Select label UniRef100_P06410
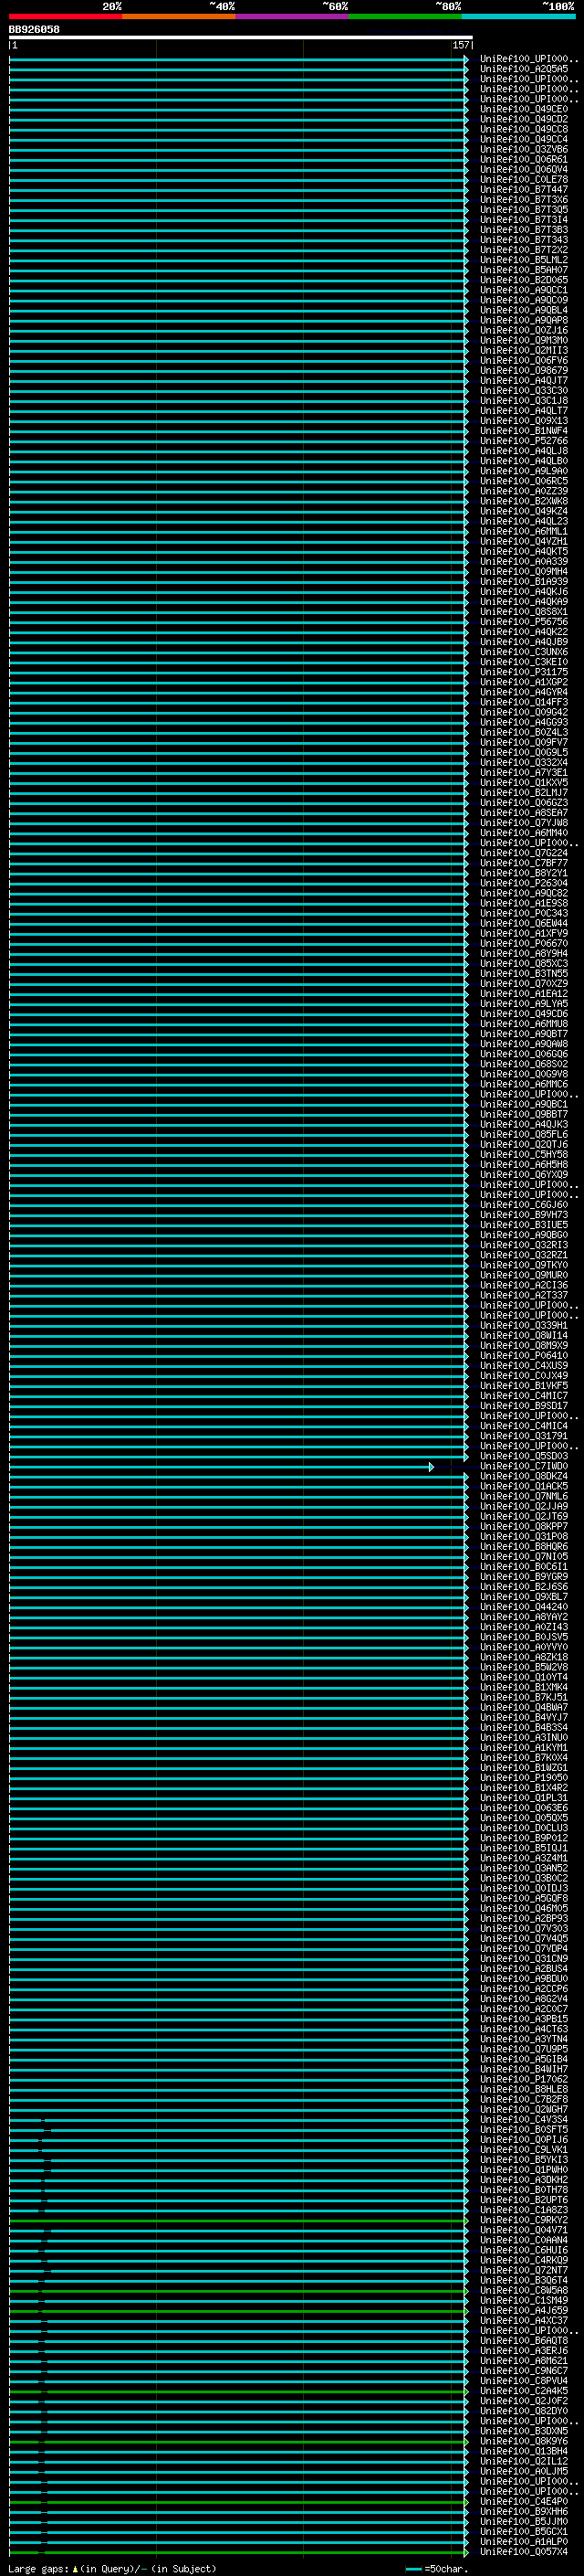584x2576 pixels. click(x=523, y=1355)
